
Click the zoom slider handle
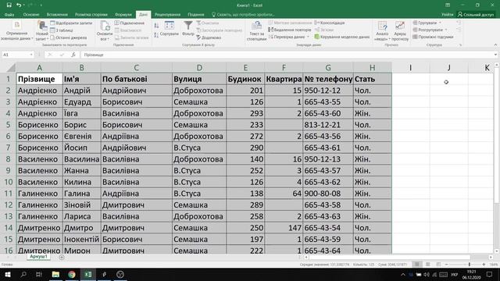[x=470, y=265]
